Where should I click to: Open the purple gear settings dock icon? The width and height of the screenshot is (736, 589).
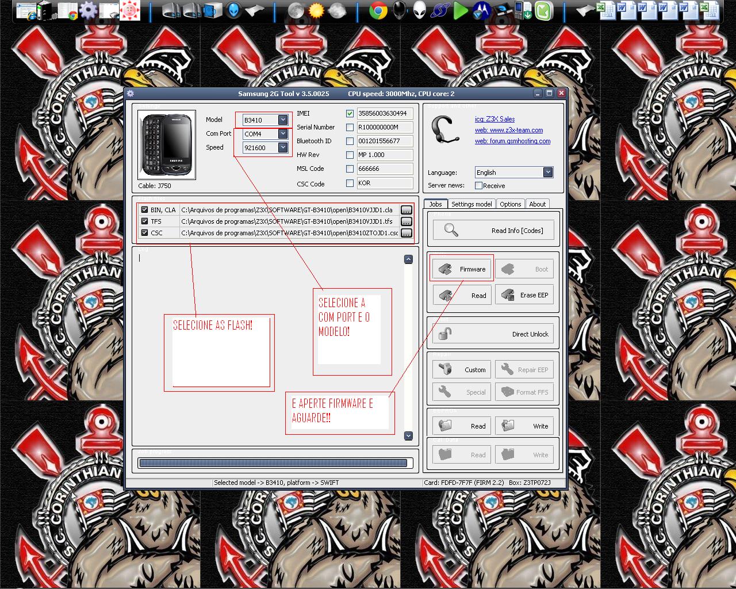(88, 10)
